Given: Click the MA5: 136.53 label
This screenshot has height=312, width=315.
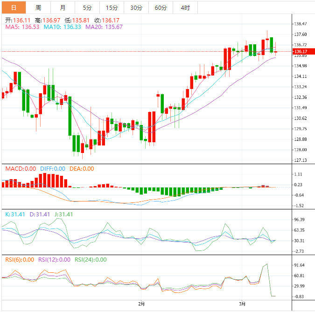Looking at the screenshot, I should 22,27.
